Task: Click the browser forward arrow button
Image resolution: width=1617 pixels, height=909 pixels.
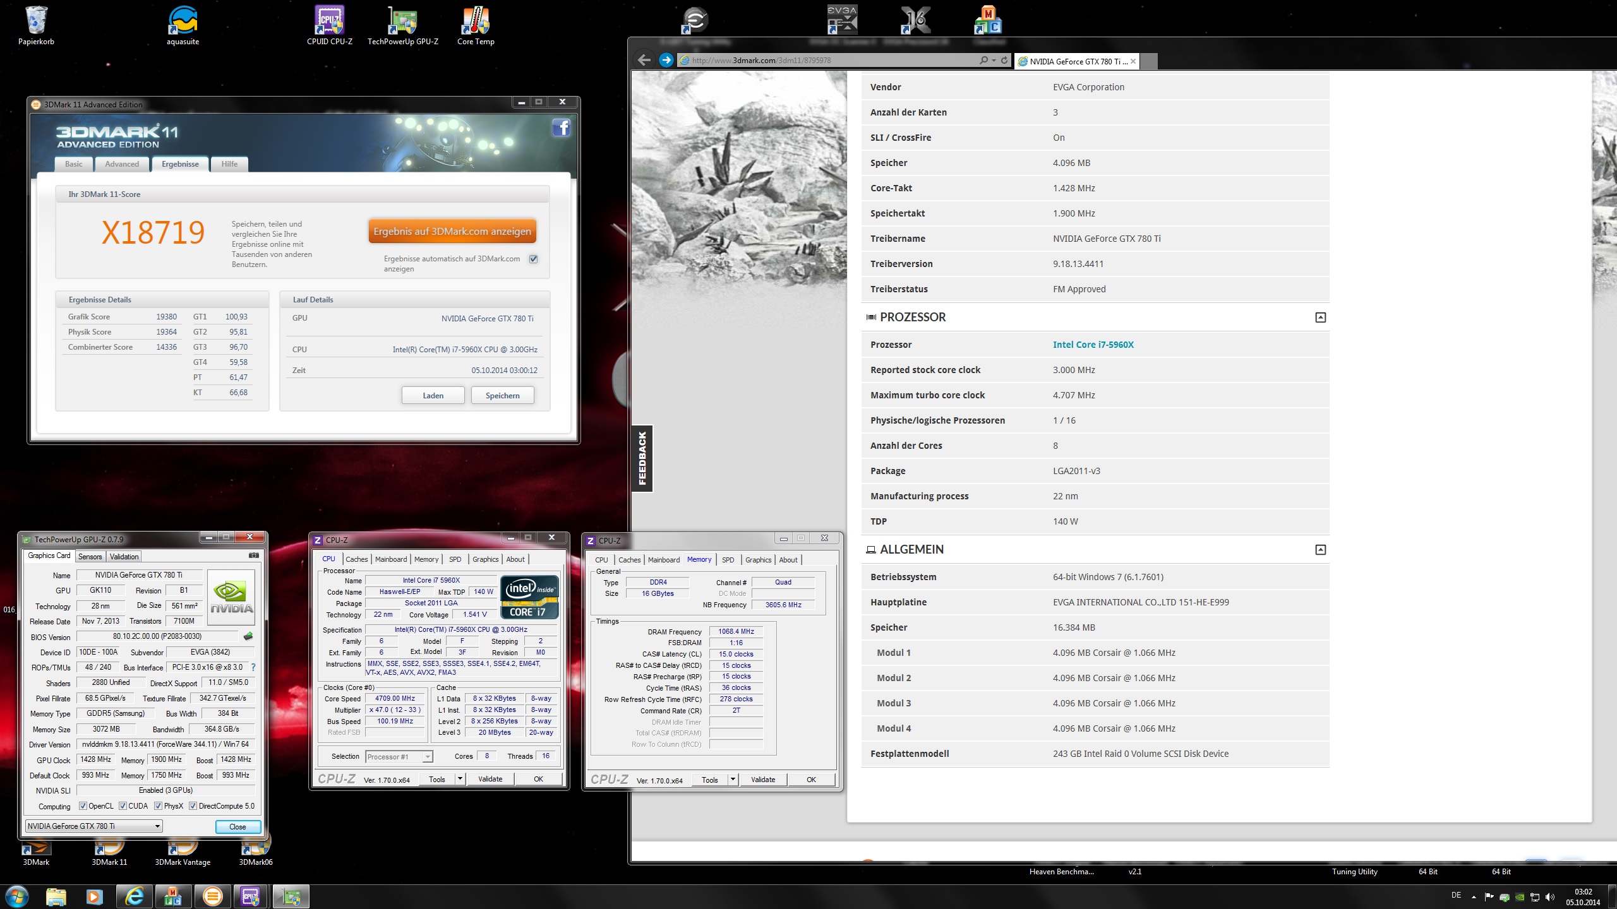Action: pyautogui.click(x=666, y=60)
